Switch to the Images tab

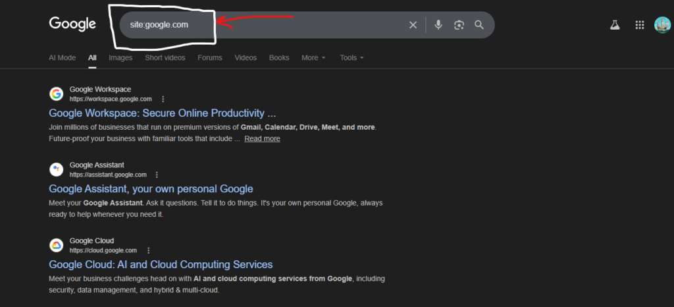(120, 57)
